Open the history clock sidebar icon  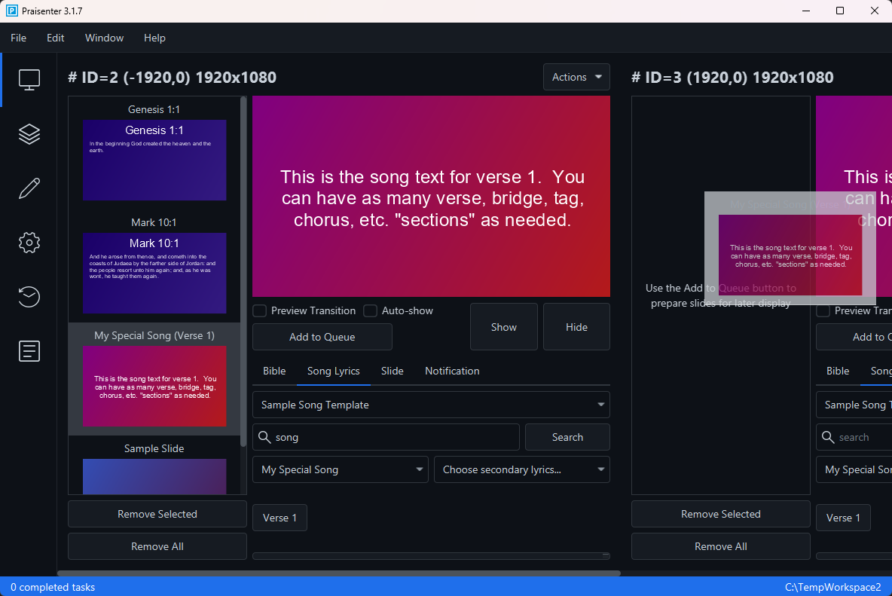click(x=29, y=297)
